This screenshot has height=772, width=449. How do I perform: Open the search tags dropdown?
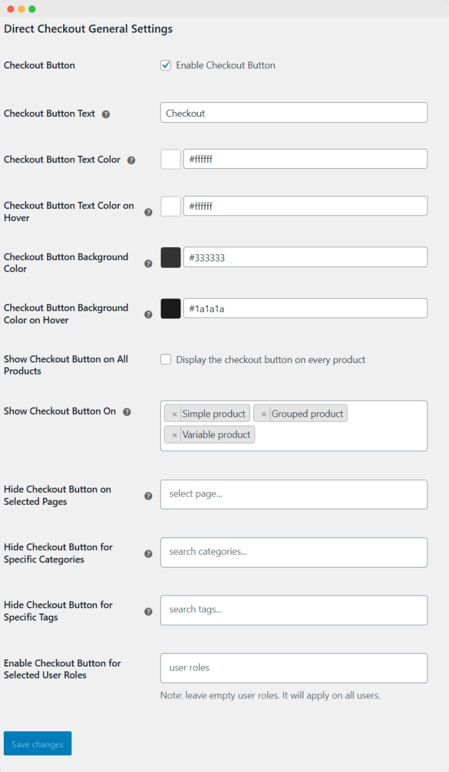[x=293, y=610]
